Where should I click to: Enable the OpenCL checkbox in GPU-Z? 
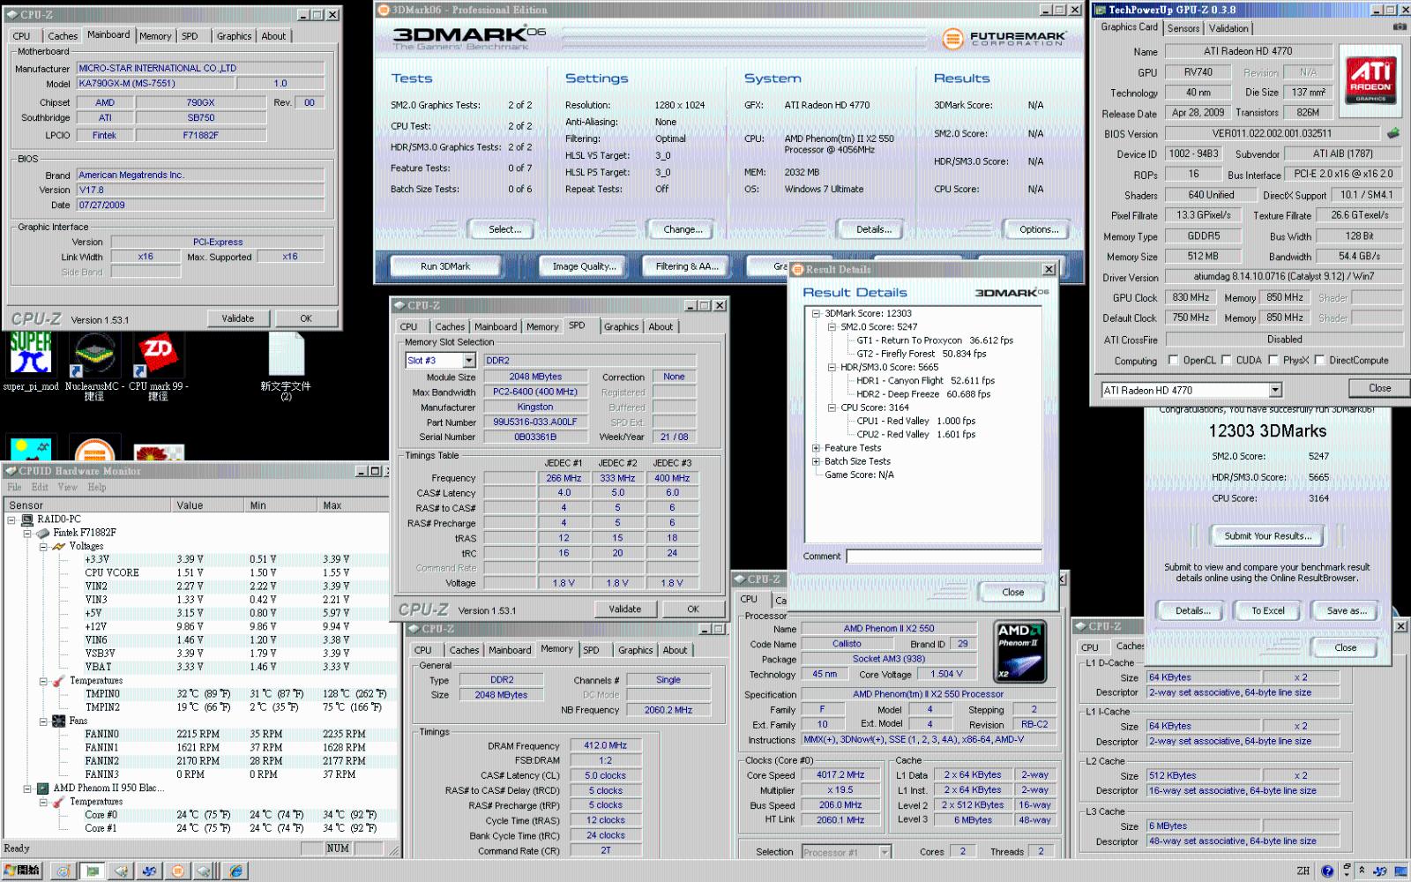point(1173,360)
